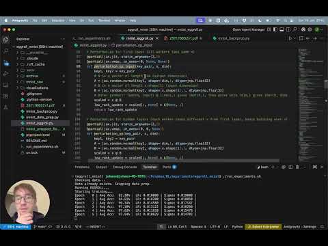Click the yellow Select Interpreter status item
Screen dimensions: 328x246
tap(263, 227)
